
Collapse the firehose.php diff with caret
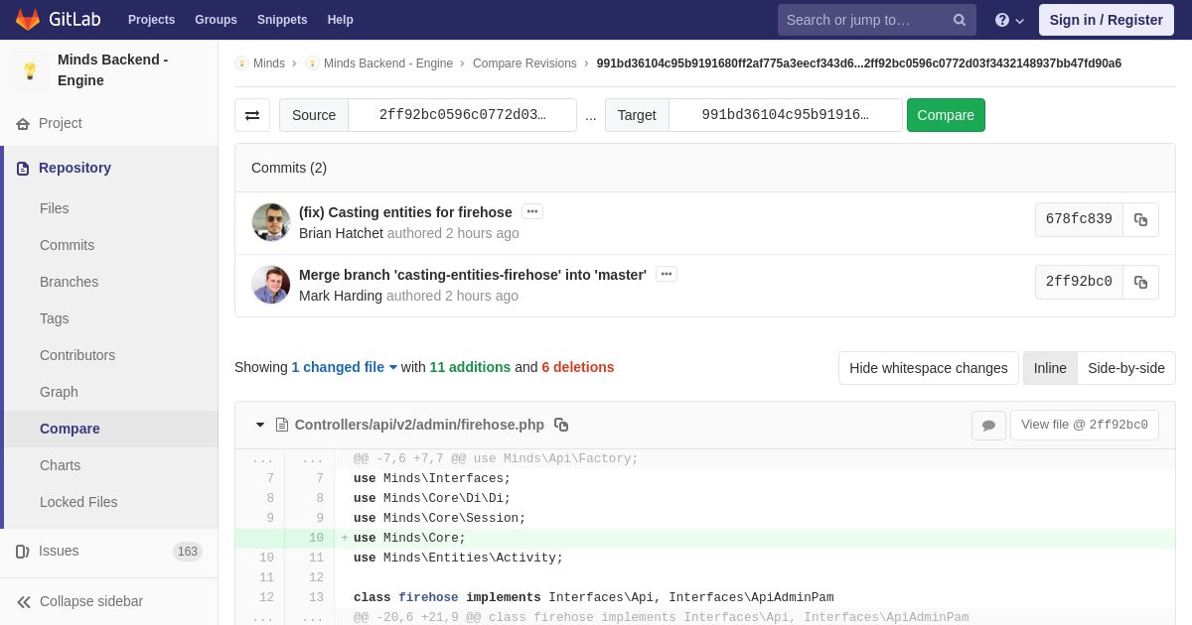[260, 425]
